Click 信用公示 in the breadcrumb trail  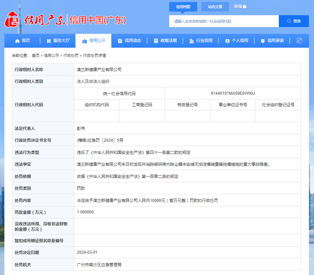pyautogui.click(x=51, y=55)
